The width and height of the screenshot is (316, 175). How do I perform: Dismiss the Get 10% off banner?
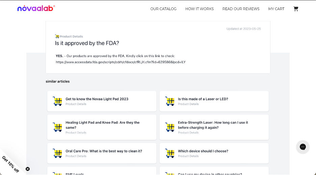28,169
